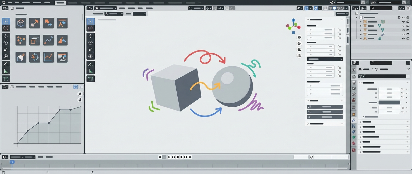
Task: Select the Move tool in the 3D viewport toolbar
Action: tap(91, 36)
